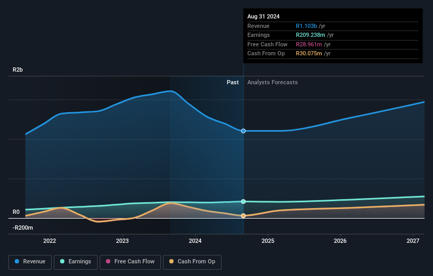The height and width of the screenshot is (276, 433).
Task: Click the Revenue data point marker at Aug 2024
Action: click(x=243, y=131)
